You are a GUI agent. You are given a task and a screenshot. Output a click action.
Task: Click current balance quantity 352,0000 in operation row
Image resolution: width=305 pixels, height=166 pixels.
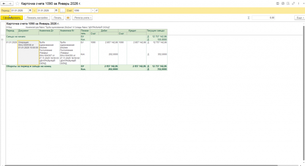pyautogui.click(x=162, y=54)
